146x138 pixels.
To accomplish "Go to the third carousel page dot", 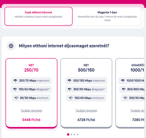I will coord(75,134).
